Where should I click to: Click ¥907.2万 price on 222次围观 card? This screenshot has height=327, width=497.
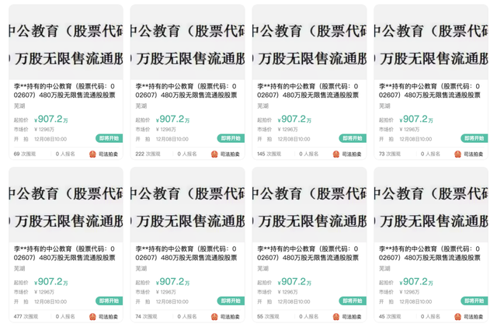click(x=172, y=120)
